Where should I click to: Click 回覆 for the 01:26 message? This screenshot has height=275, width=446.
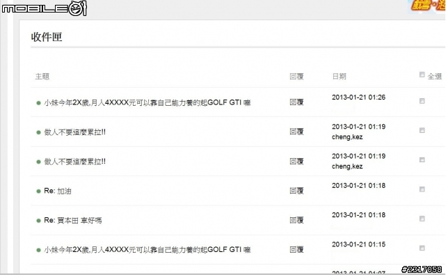pos(296,102)
